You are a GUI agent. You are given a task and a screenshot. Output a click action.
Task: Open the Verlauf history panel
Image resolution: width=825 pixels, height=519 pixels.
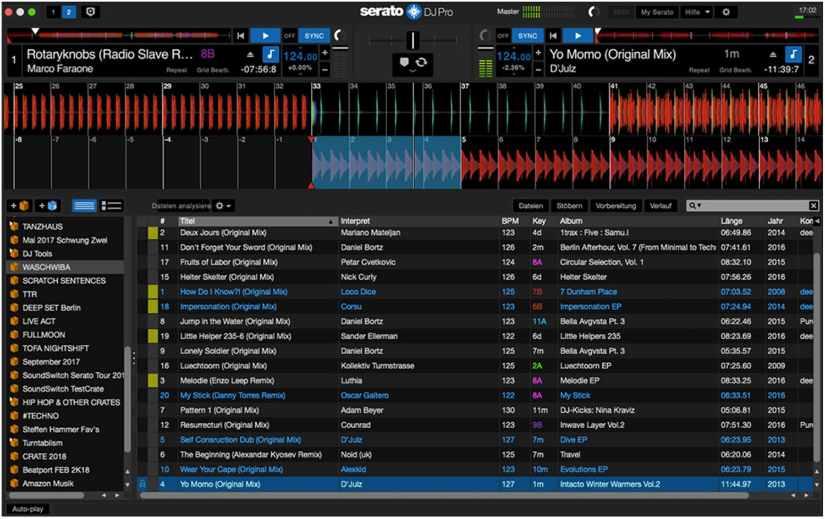pos(661,205)
